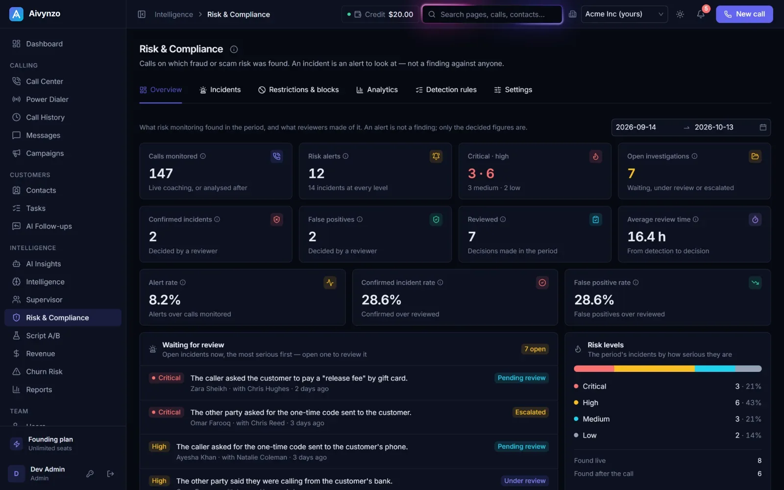The height and width of the screenshot is (490, 784).
Task: Click the Aivynzo logo icon
Action: click(16, 14)
